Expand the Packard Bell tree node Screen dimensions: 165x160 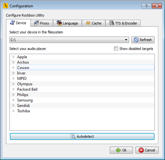pos(13,89)
